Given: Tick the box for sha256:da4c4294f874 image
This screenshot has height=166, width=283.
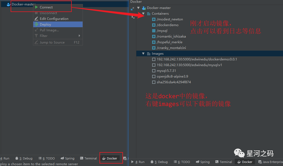Looking at the screenshot, I should pyautogui.click(x=154, y=82).
